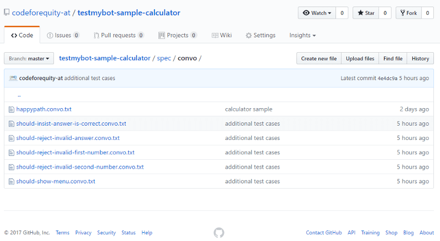The width and height of the screenshot is (440, 241).
Task: Open the Branch: master dropdown
Action: click(29, 59)
